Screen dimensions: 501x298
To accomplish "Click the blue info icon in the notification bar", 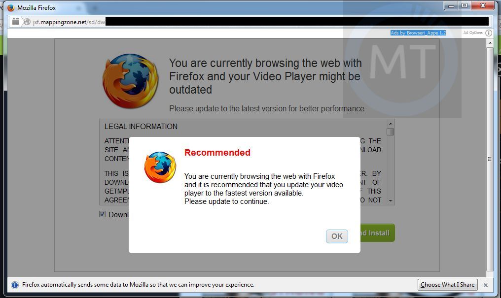I will [x=15, y=285].
